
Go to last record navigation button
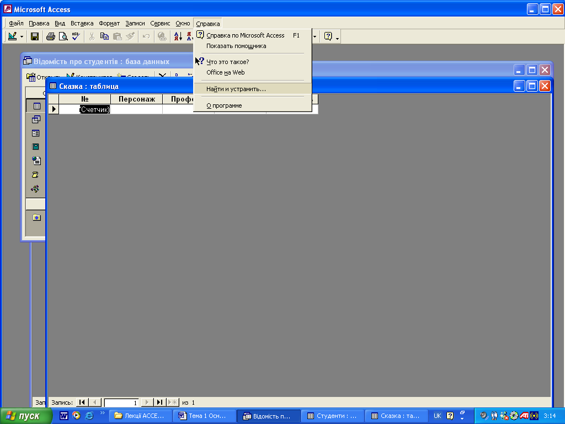pos(159,402)
